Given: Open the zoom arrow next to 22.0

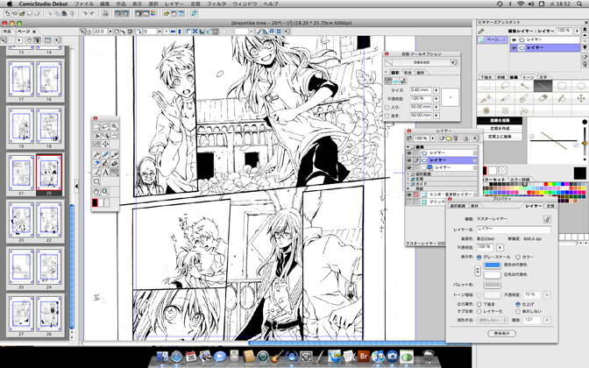Looking at the screenshot, I should pos(110,32).
